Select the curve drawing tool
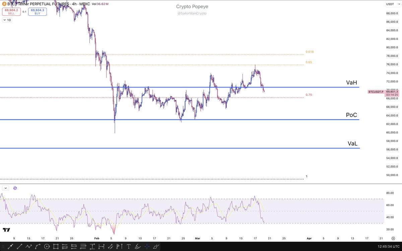This screenshot has width=402, height=251. (38, 247)
